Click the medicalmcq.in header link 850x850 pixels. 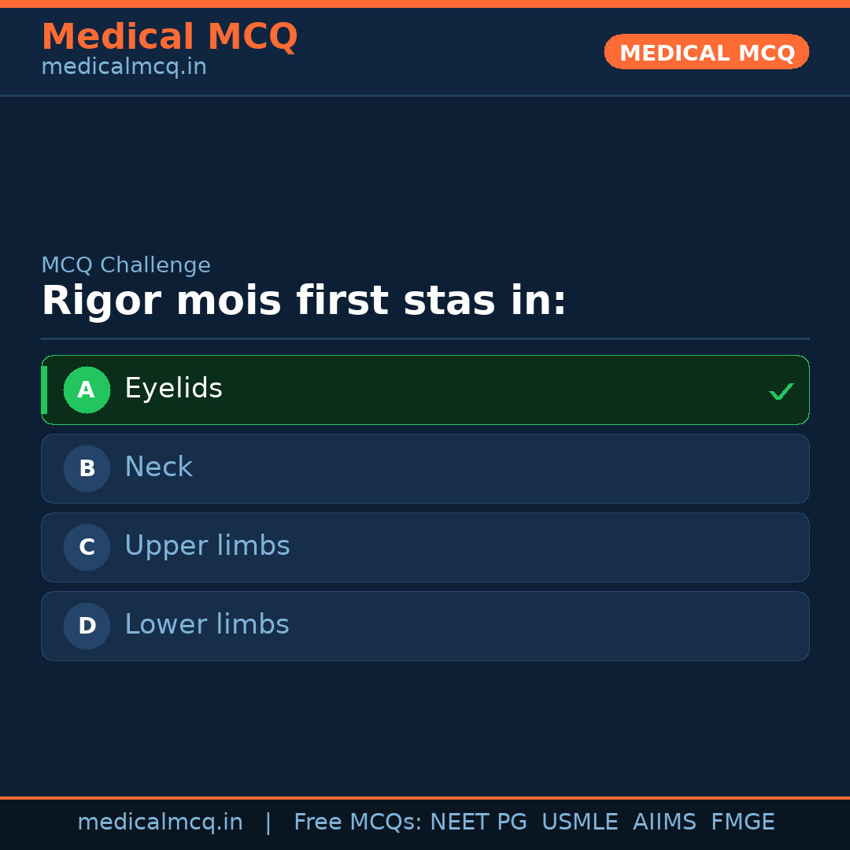click(x=124, y=66)
